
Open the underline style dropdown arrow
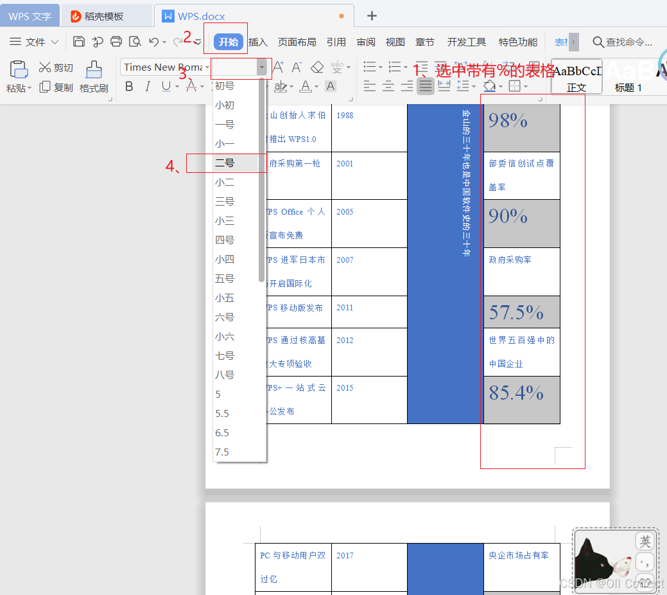point(177,87)
